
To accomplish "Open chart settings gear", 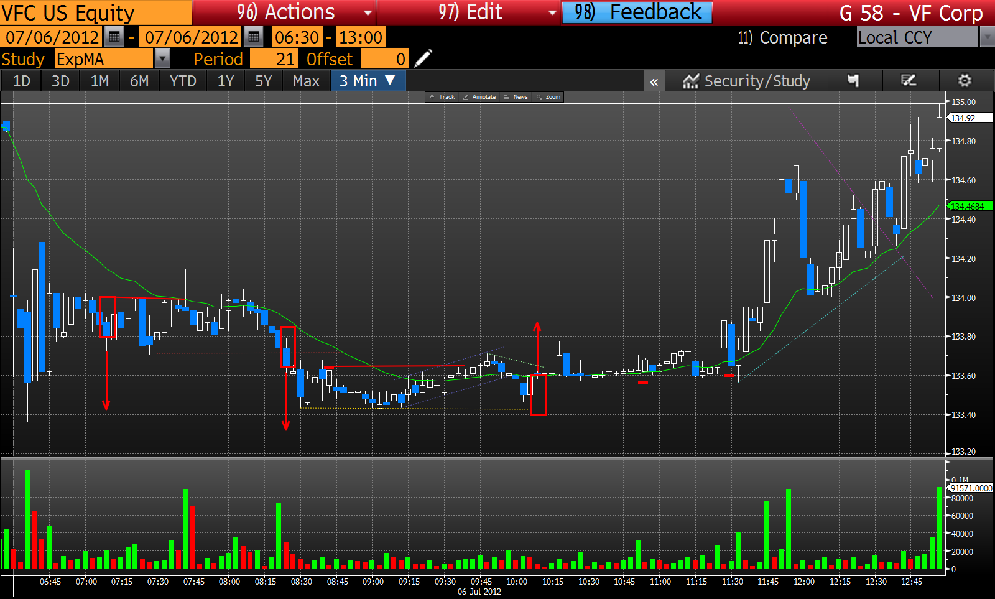I will tap(965, 81).
